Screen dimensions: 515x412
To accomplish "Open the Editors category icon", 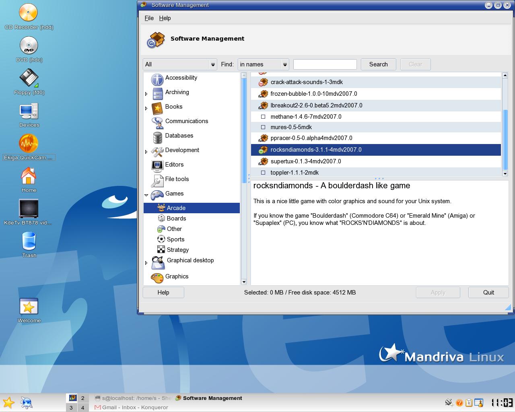I will (157, 166).
